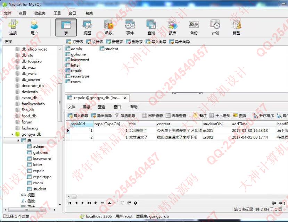This screenshot has height=222, width=288.
Task: Open the 事件 (Event) toolbar icon
Action: click(x=130, y=27)
